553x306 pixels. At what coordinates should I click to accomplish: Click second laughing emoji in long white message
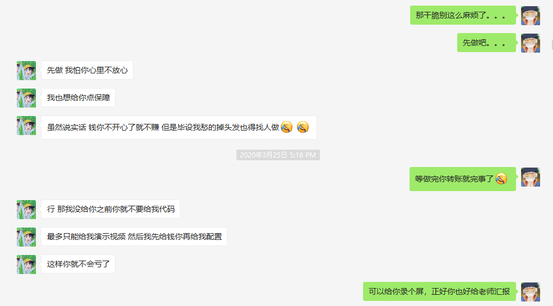303,127
